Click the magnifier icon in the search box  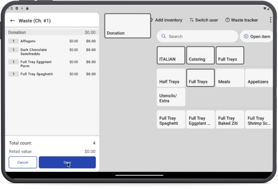(x=164, y=36)
